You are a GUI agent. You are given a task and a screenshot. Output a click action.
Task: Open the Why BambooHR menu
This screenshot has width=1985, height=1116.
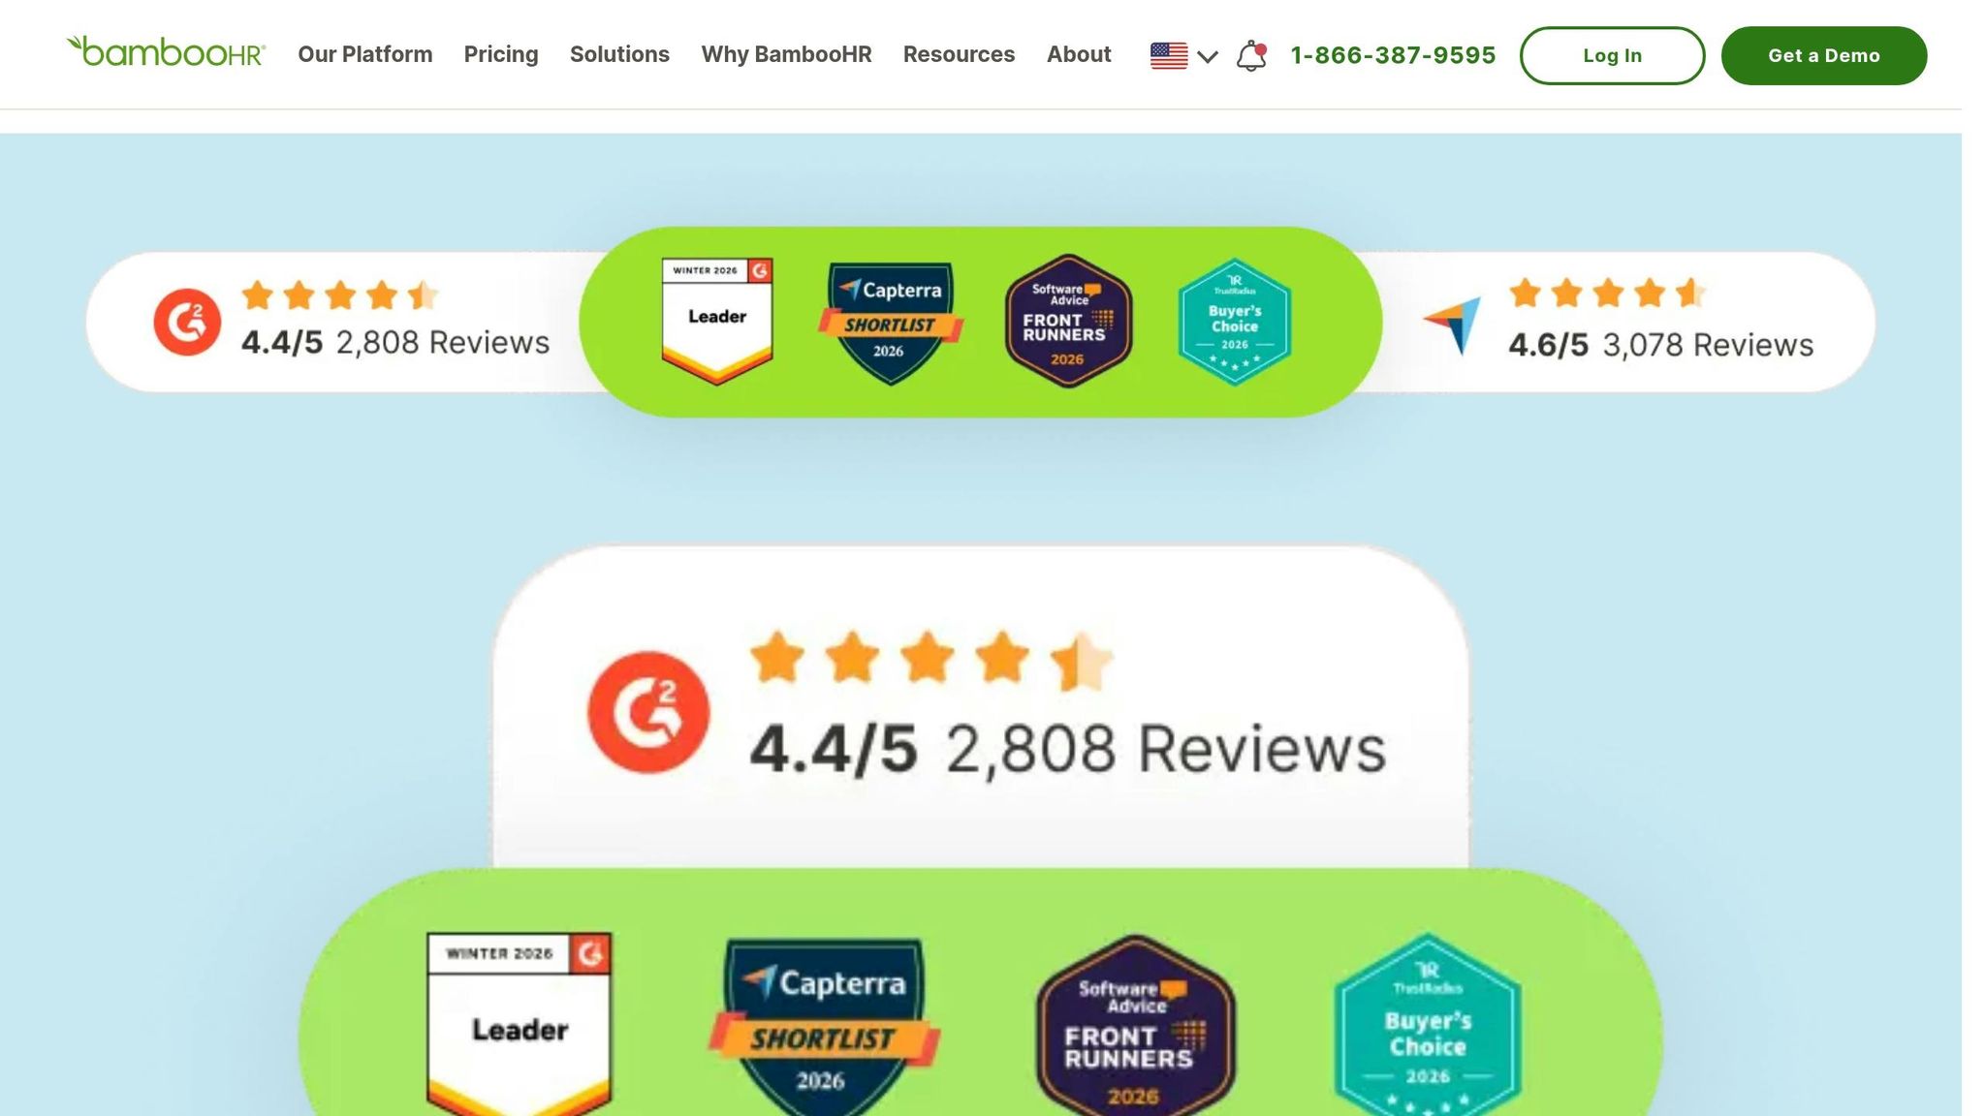coord(786,54)
